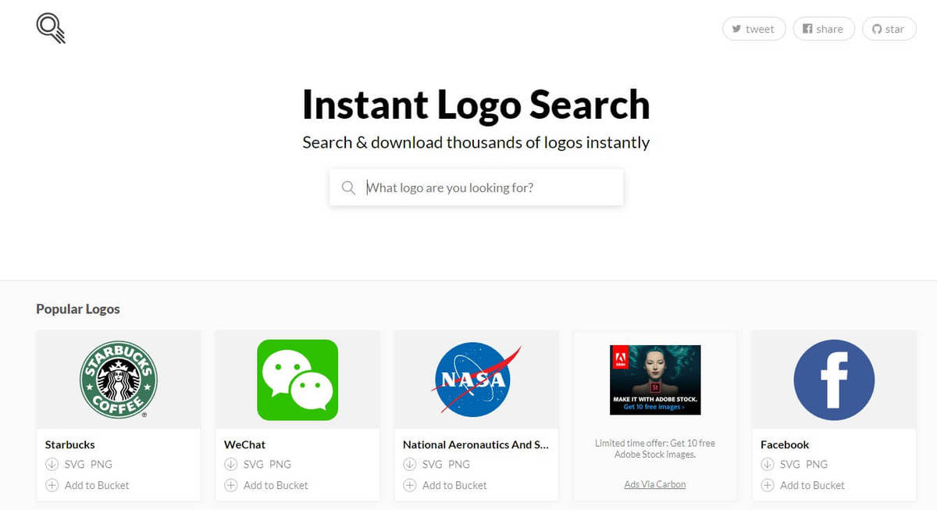This screenshot has height=510, width=937.
Task: Click the WeChat logo thumbnail
Action: [x=297, y=380]
